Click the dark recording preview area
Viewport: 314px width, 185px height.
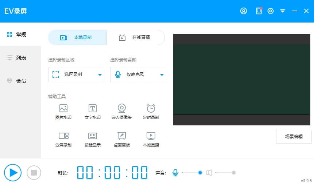click(242, 80)
